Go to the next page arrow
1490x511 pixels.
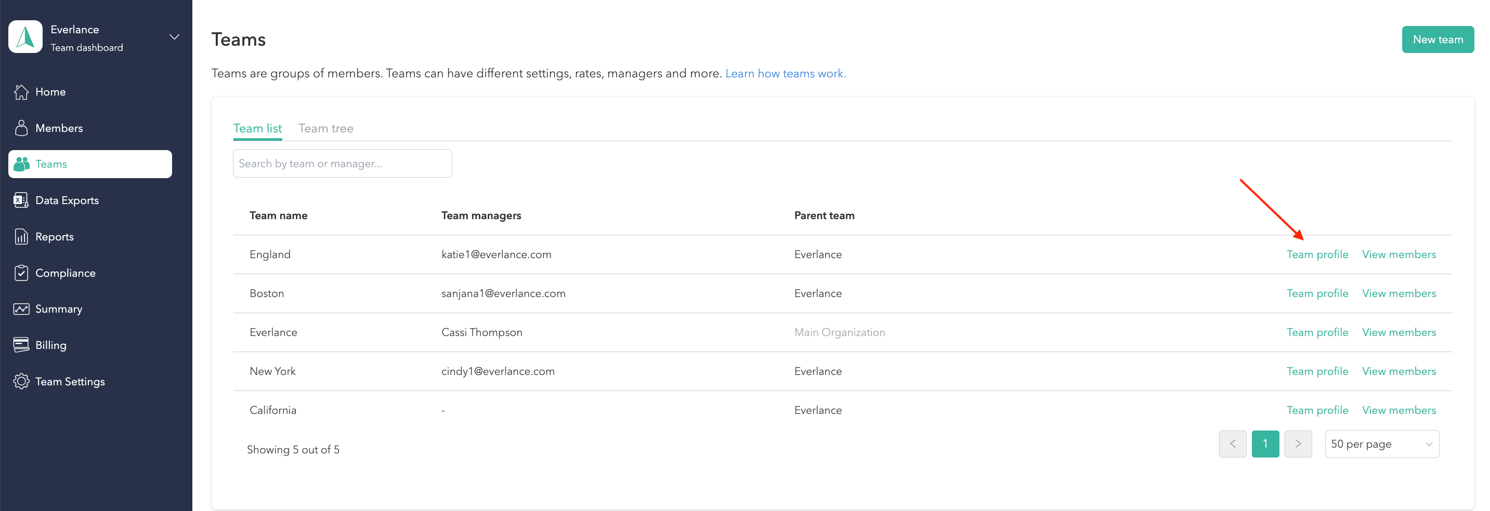point(1298,444)
